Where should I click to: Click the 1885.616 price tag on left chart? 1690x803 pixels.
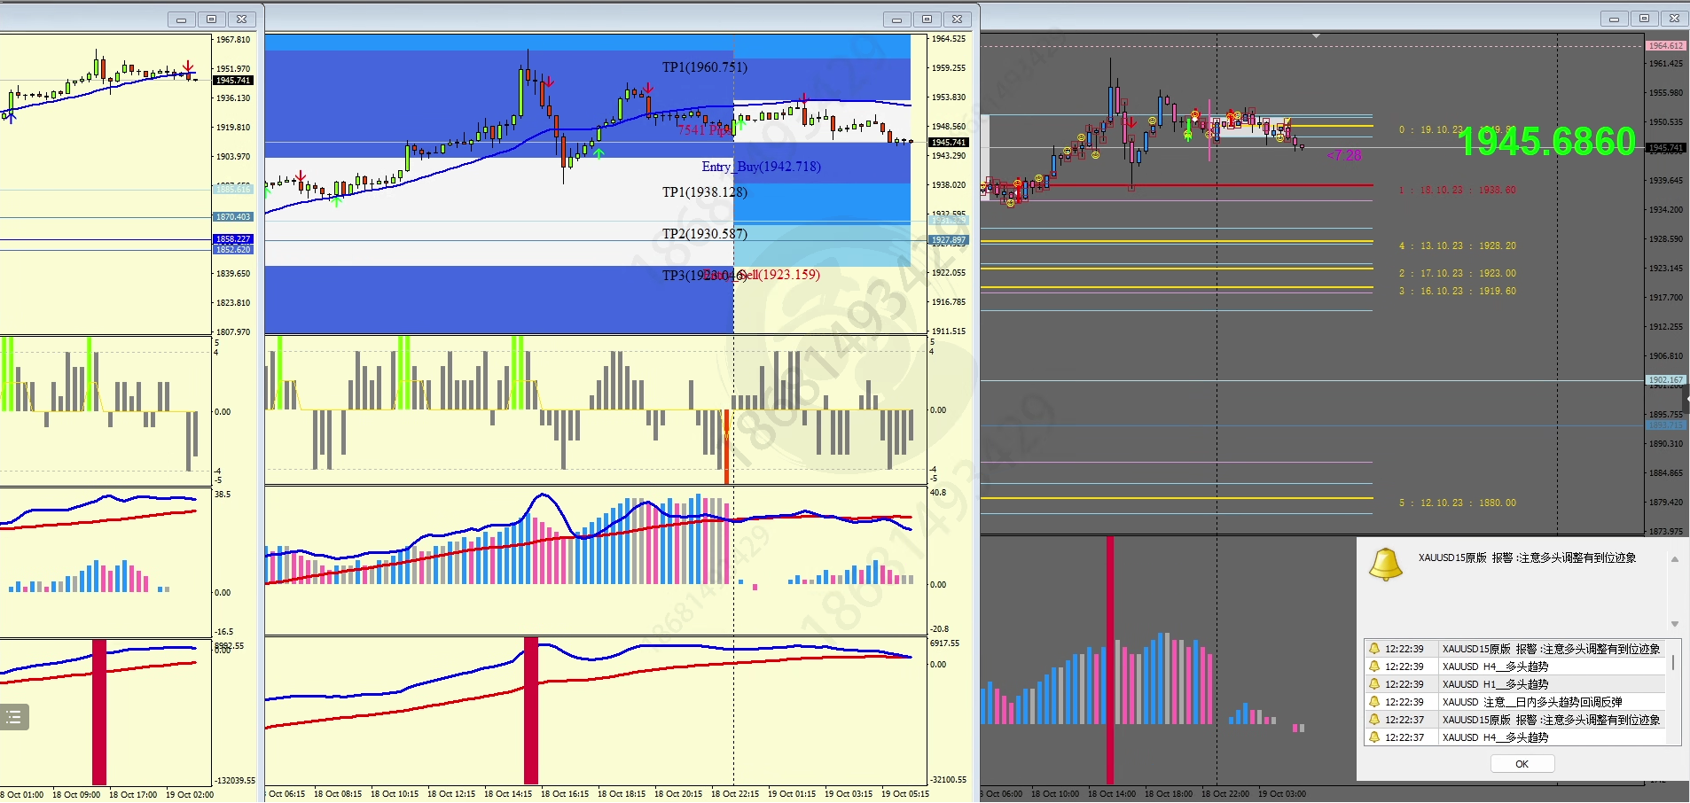click(x=233, y=189)
